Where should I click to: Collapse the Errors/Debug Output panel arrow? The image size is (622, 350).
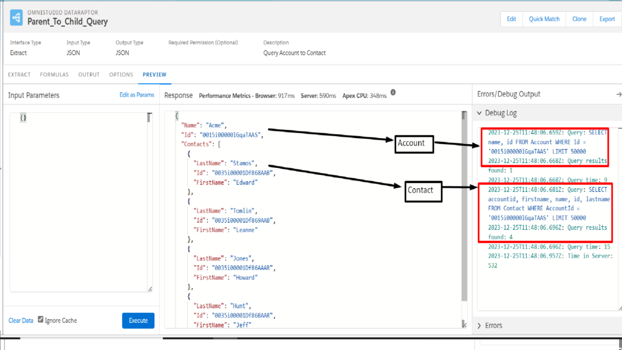(618, 94)
